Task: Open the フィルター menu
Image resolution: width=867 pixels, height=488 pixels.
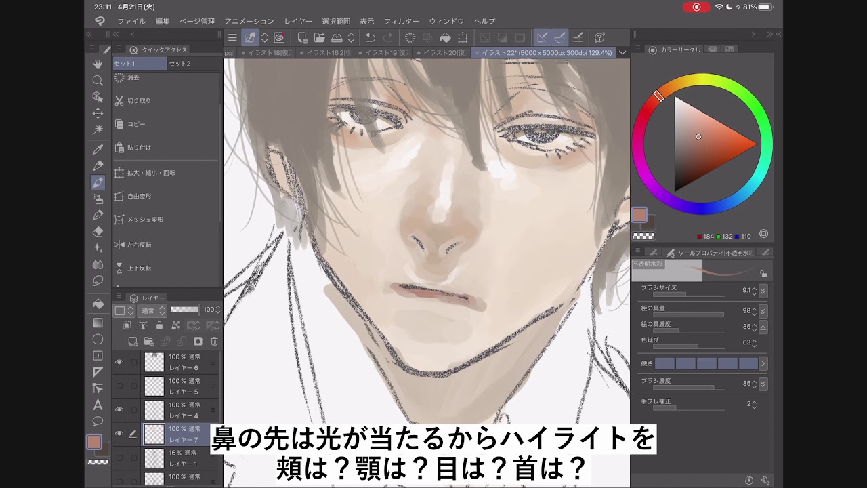Action: [x=402, y=22]
